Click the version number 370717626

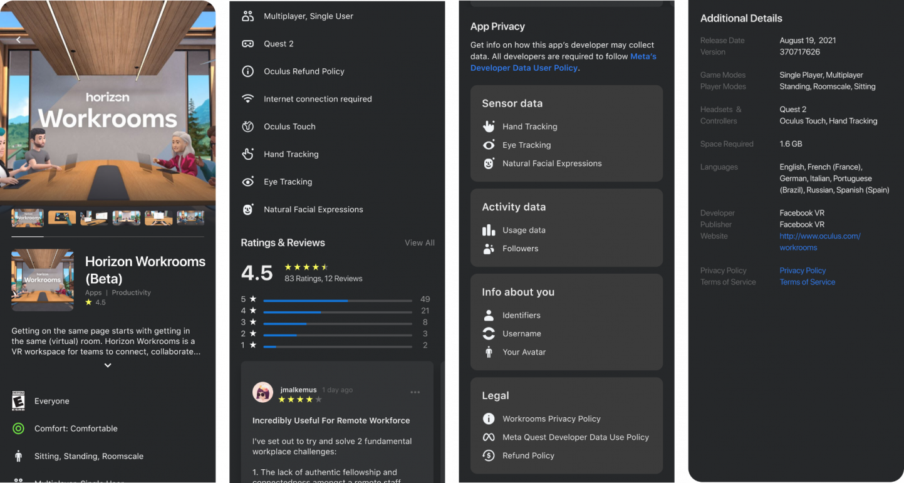799,52
